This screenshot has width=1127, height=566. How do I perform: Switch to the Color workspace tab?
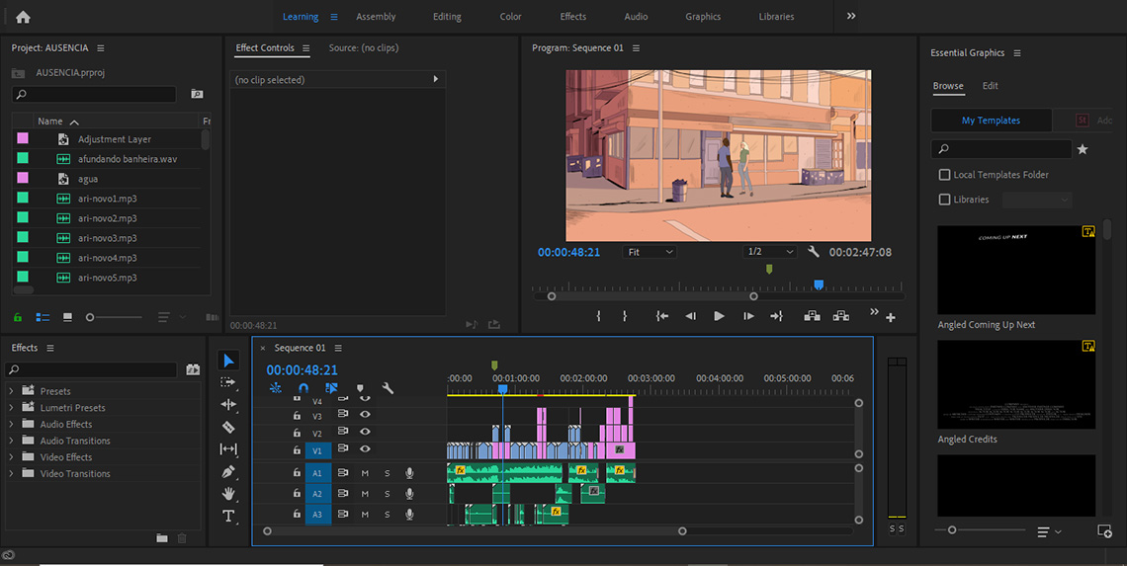pyautogui.click(x=510, y=17)
